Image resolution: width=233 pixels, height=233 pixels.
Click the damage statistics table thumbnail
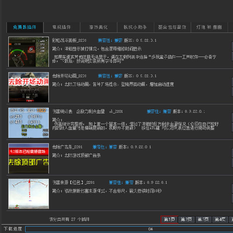tap(28, 123)
